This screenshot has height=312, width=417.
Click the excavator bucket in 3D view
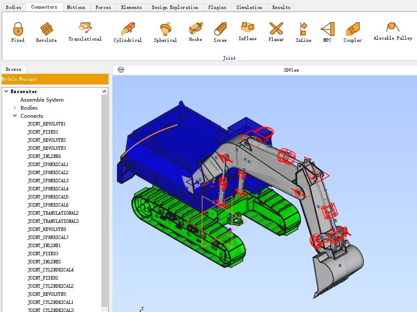tap(338, 270)
